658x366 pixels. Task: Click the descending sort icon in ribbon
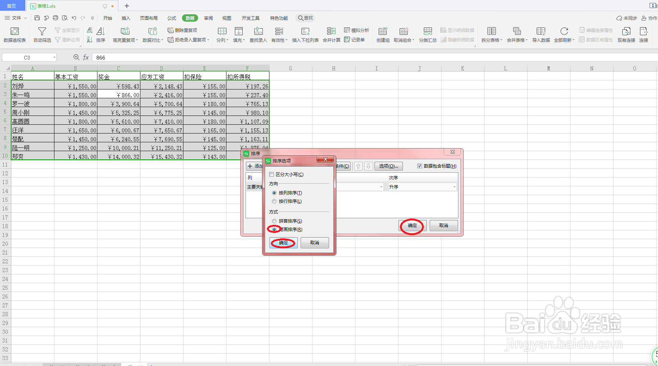point(89,40)
